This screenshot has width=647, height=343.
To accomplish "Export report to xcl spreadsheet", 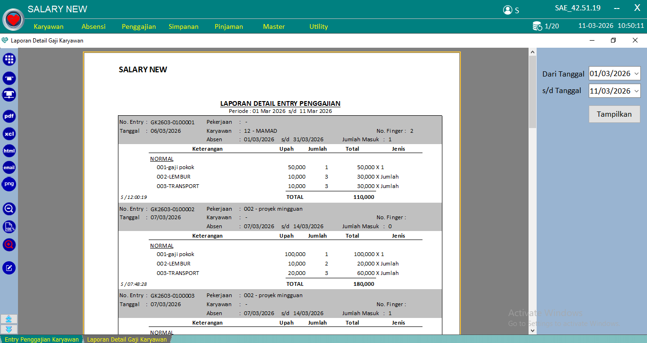I will pyautogui.click(x=9, y=134).
